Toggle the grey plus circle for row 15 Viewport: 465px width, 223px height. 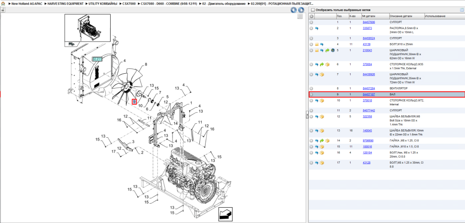tap(312, 147)
